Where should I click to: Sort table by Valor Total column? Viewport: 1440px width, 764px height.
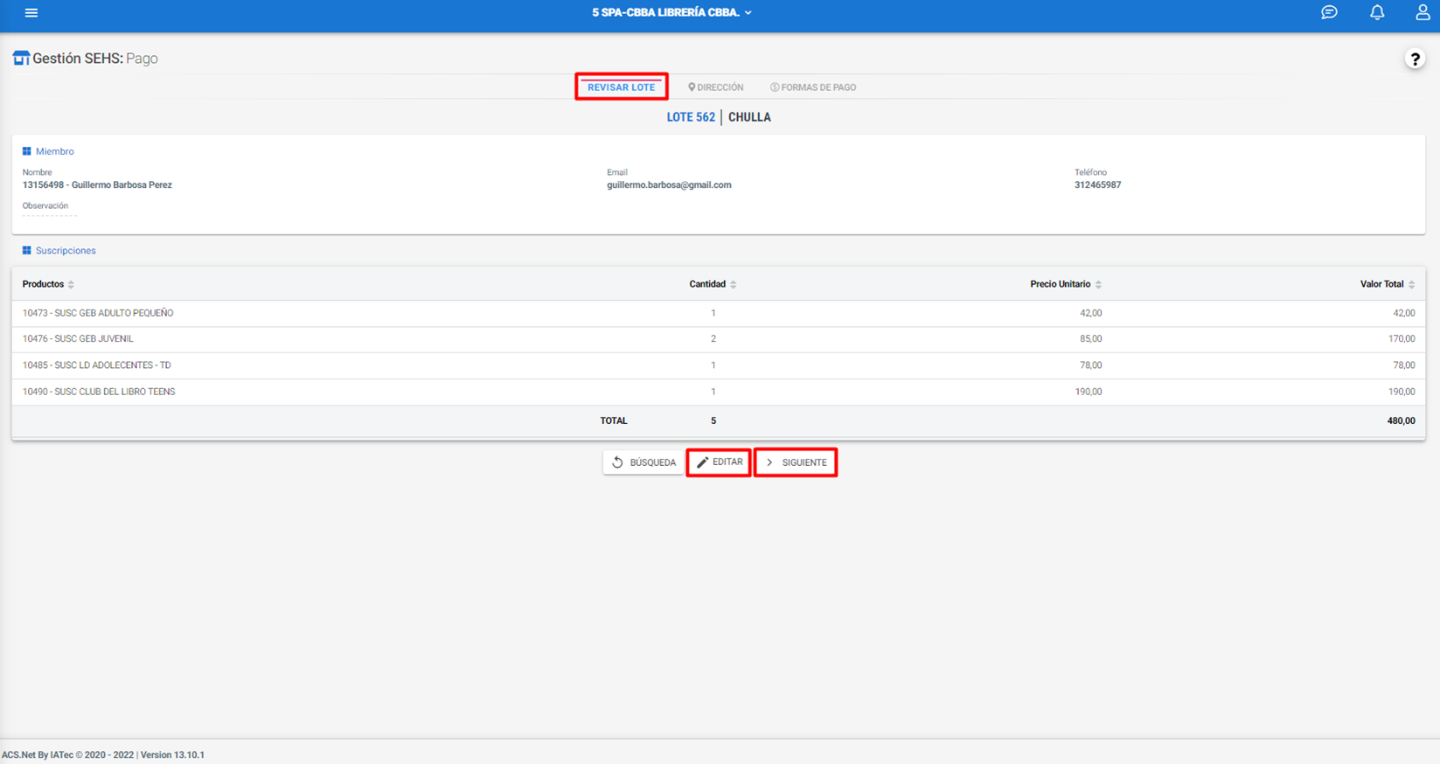1388,284
